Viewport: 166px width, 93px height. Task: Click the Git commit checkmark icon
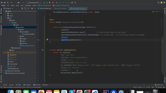[x=63, y=3]
